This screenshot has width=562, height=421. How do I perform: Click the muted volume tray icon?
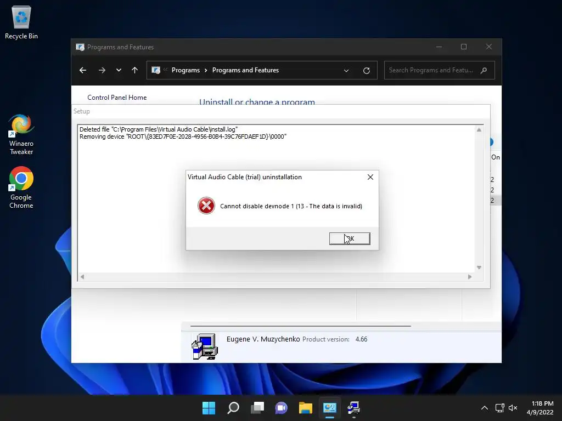tap(513, 408)
